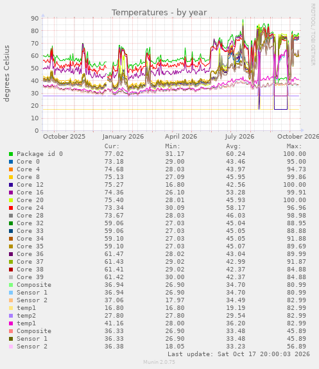Click Package id 0 current value 77.02
Image resolution: width=319 pixels, height=369 pixels.
pyautogui.click(x=114, y=154)
